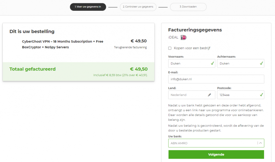Image resolution: width=275 pixels, height=162 pixels.
Task: Click the green checkmark in Postcode field
Action: click(x=261, y=95)
